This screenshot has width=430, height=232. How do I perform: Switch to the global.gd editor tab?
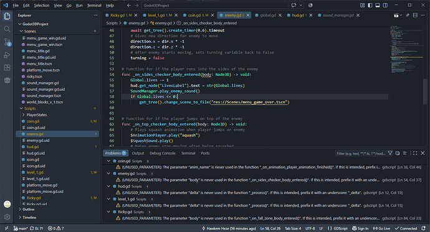[267, 16]
